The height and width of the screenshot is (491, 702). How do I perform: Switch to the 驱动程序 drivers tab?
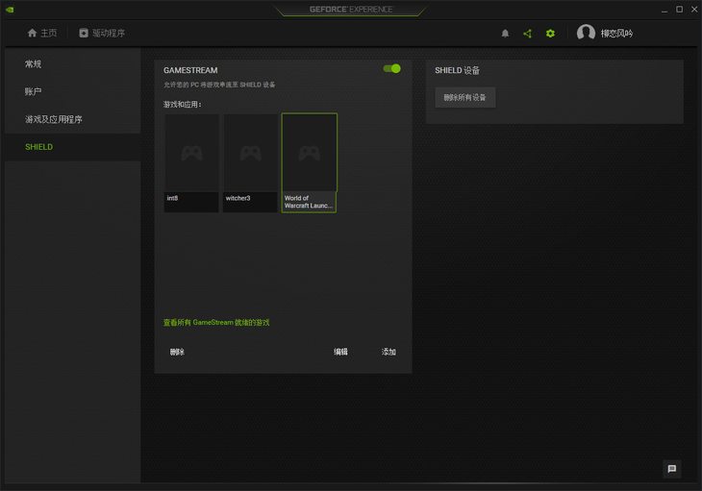click(x=102, y=33)
